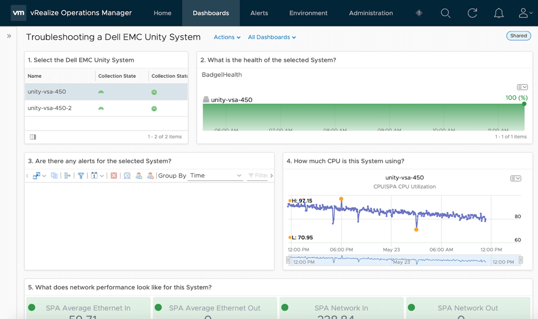Click the diamond alert icon in header
This screenshot has width=538, height=319.
coord(419,13)
